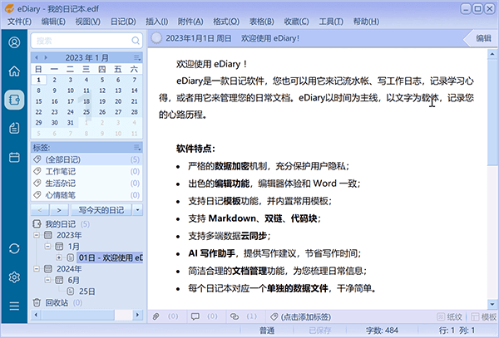The height and width of the screenshot is (338, 499).
Task: Click 行: 1 列: 1 in status bar
Action: (x=457, y=331)
